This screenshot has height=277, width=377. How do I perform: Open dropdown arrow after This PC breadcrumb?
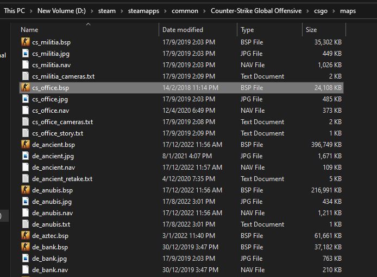[31, 11]
